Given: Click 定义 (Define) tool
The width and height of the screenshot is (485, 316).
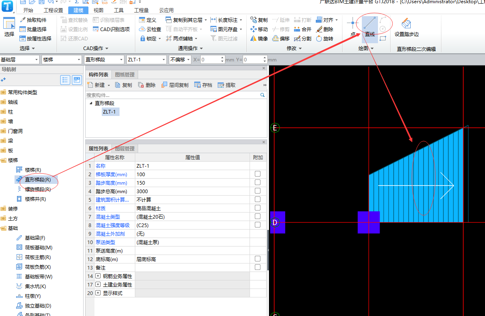Looking at the screenshot, I should coord(147,20).
